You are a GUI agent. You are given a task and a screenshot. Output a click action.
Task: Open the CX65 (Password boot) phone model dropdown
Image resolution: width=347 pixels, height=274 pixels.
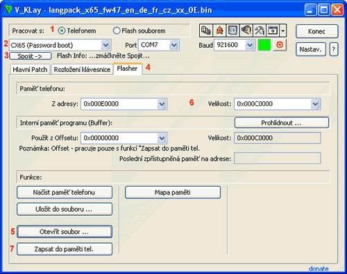click(105, 45)
